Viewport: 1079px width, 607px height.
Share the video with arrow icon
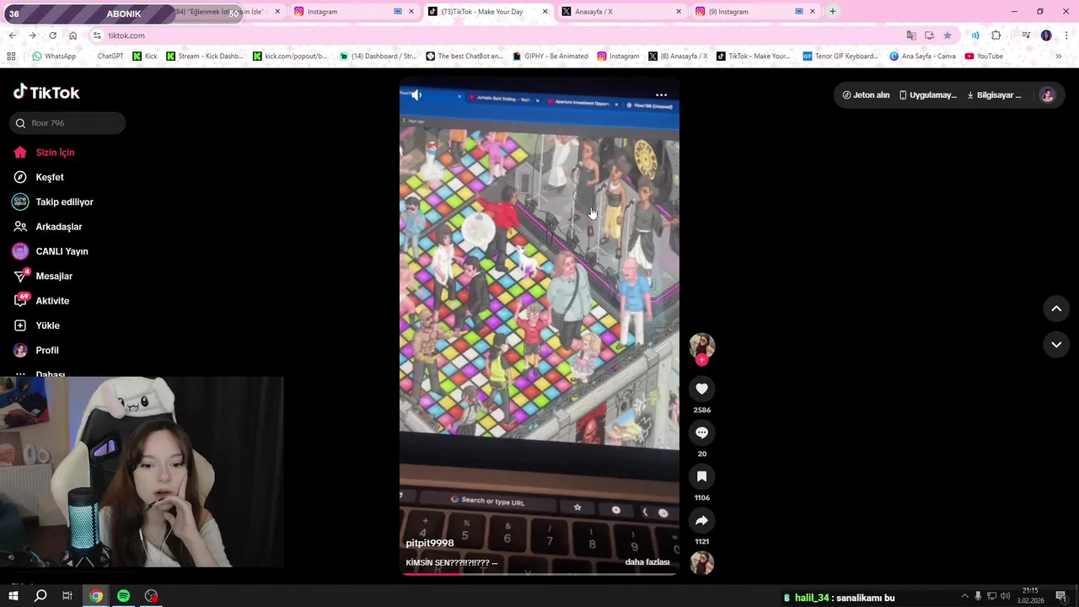click(x=701, y=520)
